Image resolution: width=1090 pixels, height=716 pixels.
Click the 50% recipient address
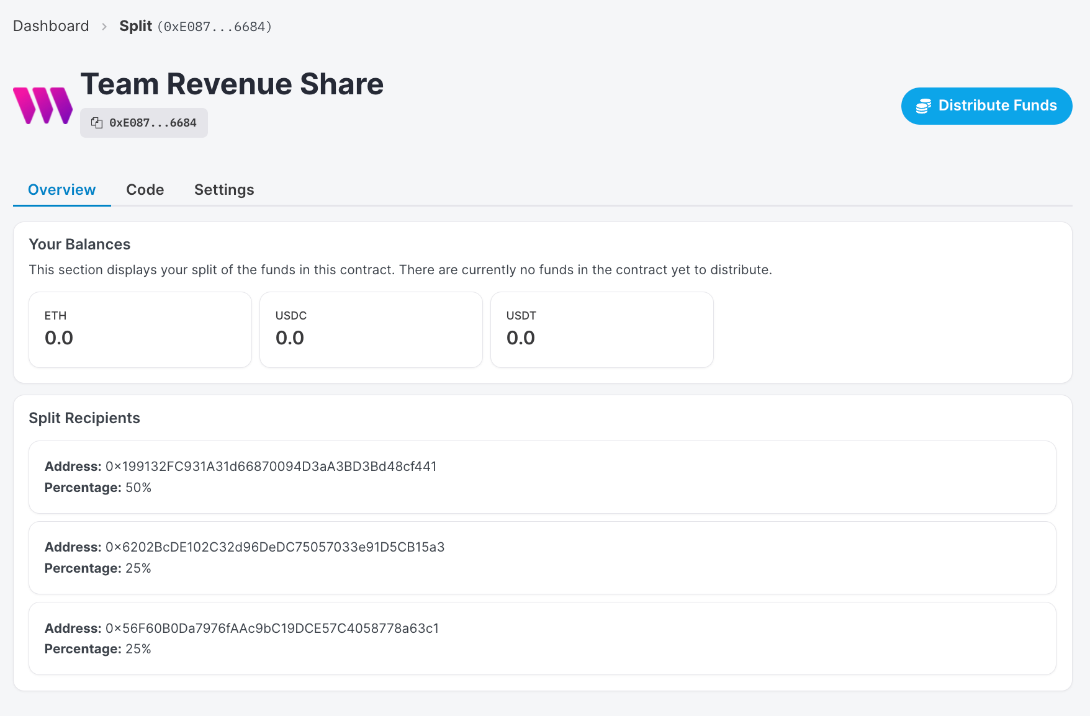pyautogui.click(x=271, y=467)
